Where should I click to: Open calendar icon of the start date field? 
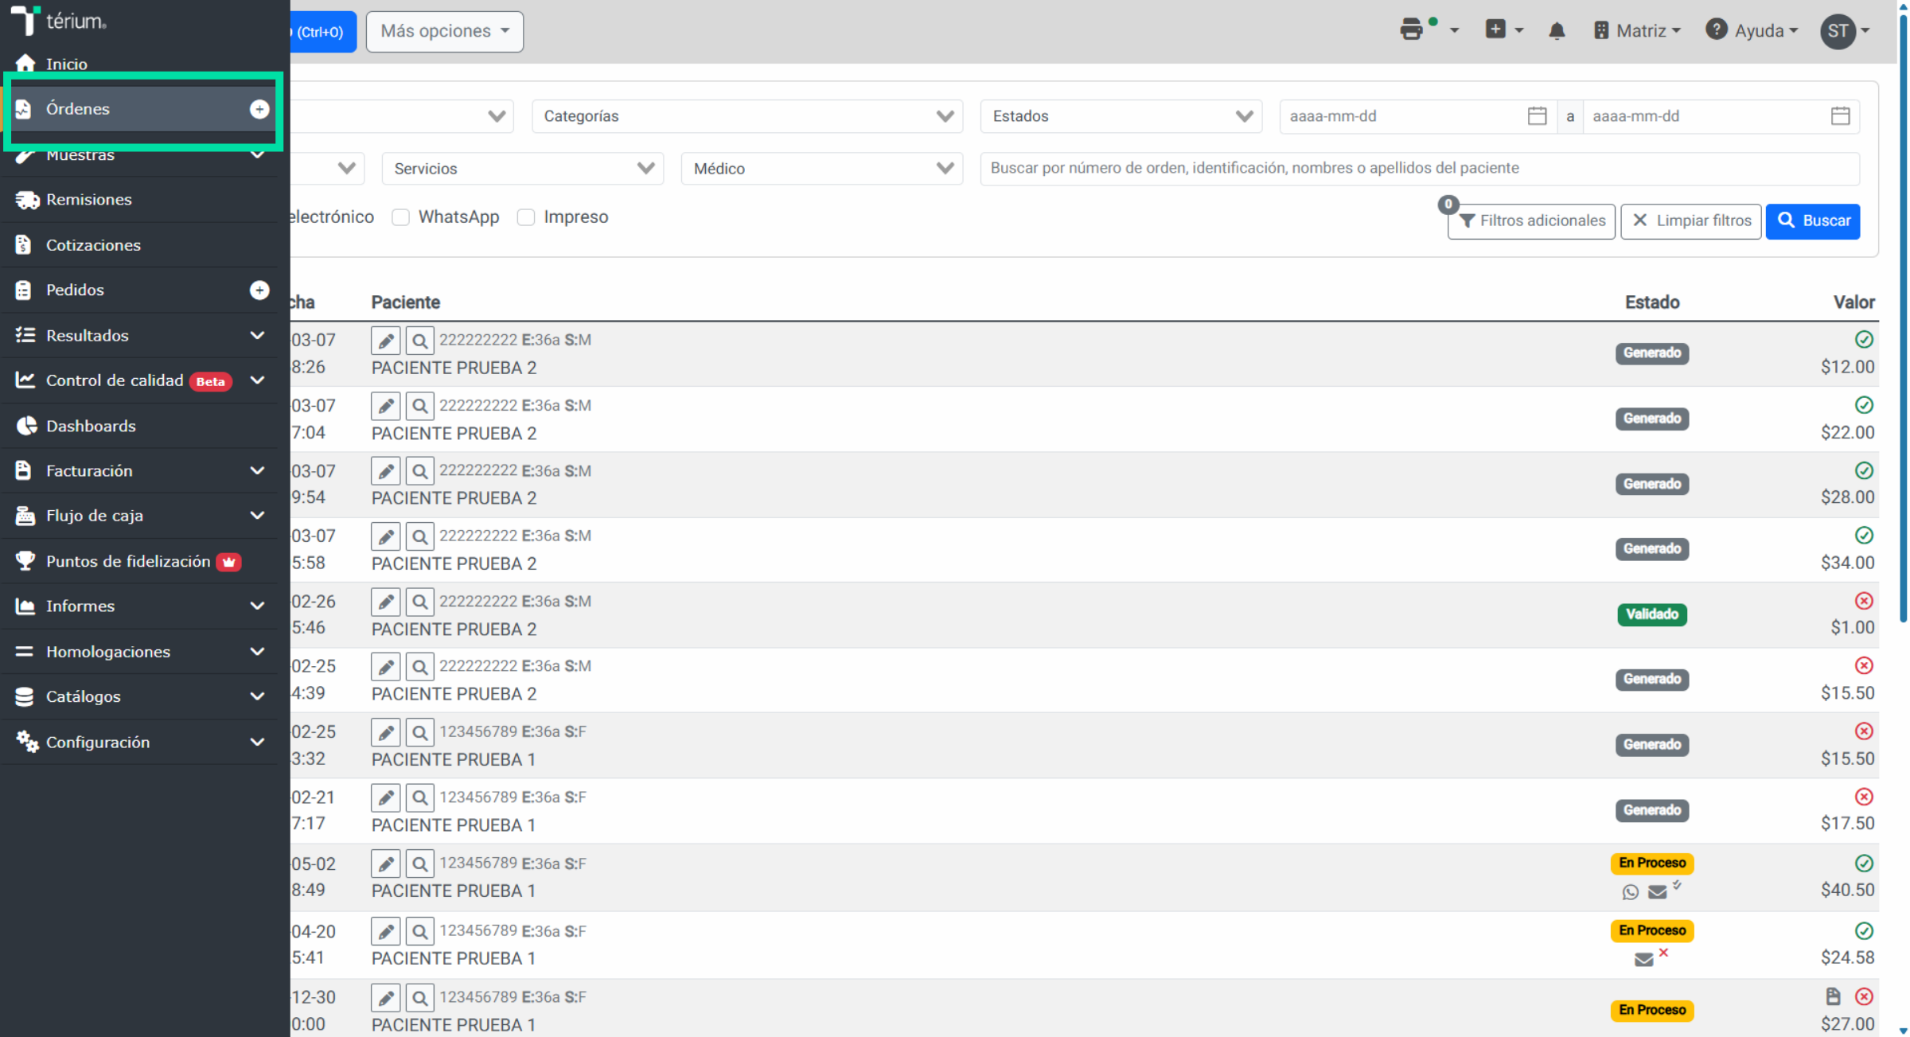click(1537, 116)
